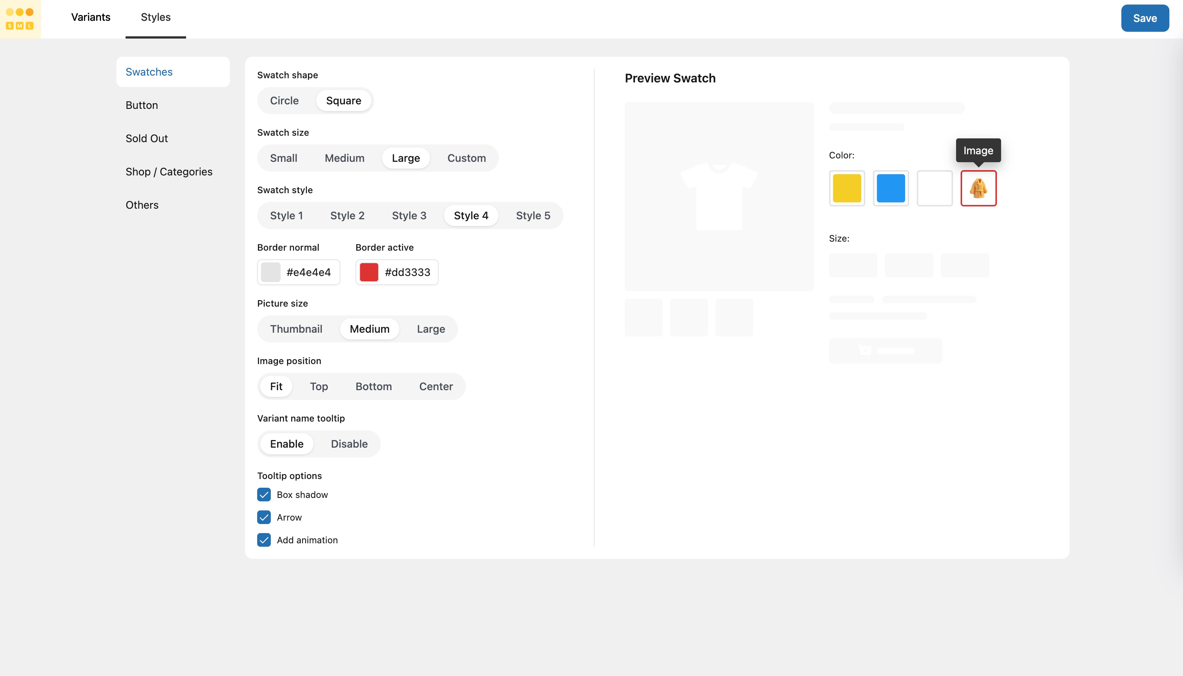Select the blue color preview swatch
Image resolution: width=1183 pixels, height=676 pixels.
(891, 188)
